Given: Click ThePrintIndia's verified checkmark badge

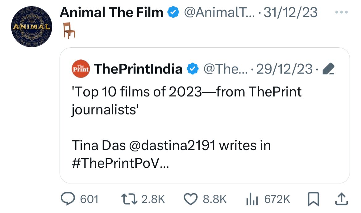Looking at the screenshot, I should [193, 69].
